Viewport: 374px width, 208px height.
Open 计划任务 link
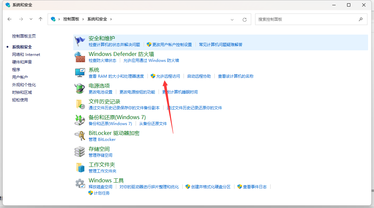[x=101, y=193]
